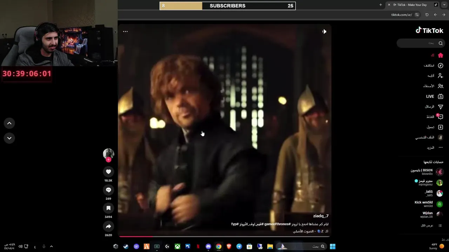Click the tray microphone icon
This screenshot has width=449, height=252.
[44, 246]
